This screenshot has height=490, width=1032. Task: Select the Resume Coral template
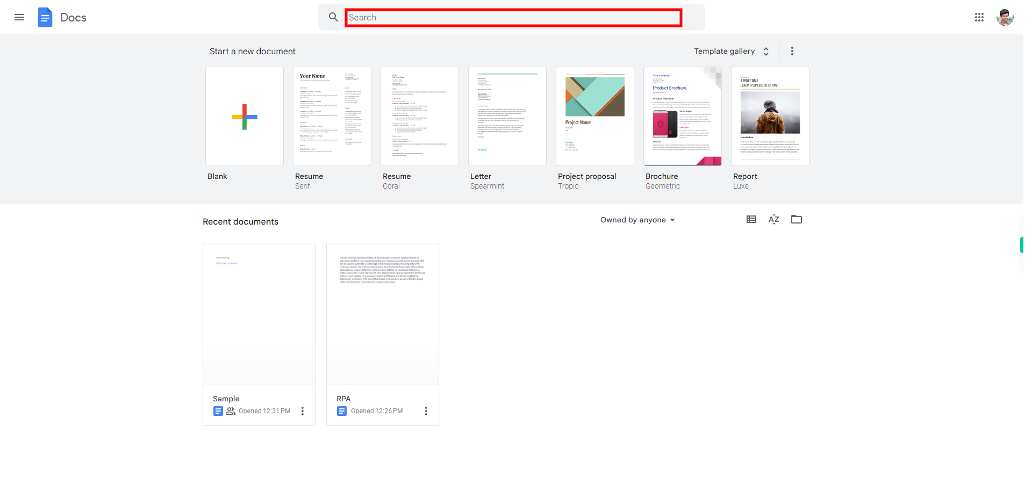pos(420,117)
